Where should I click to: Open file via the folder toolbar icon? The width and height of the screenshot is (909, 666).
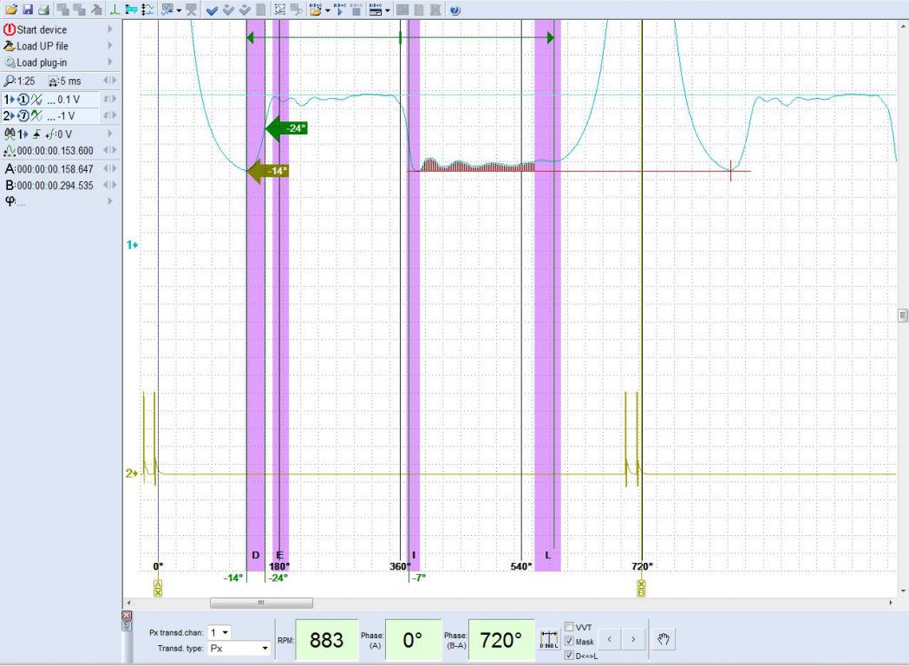click(11, 10)
